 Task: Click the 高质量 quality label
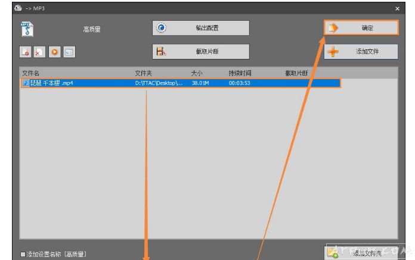92,29
